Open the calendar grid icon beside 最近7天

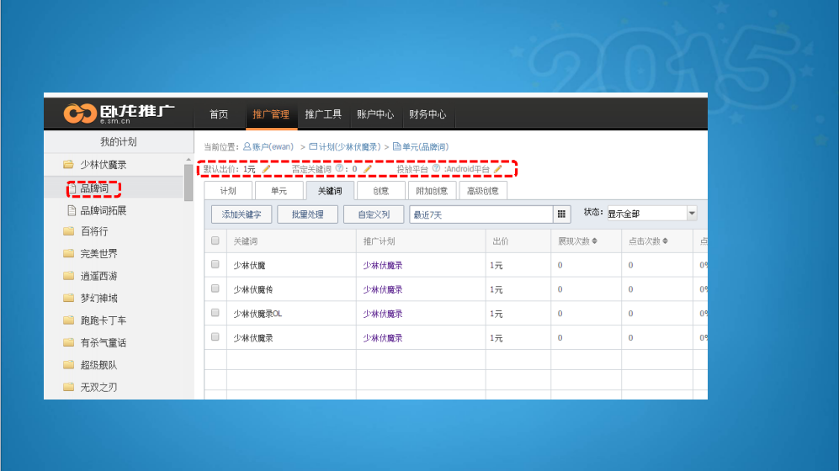click(x=562, y=214)
